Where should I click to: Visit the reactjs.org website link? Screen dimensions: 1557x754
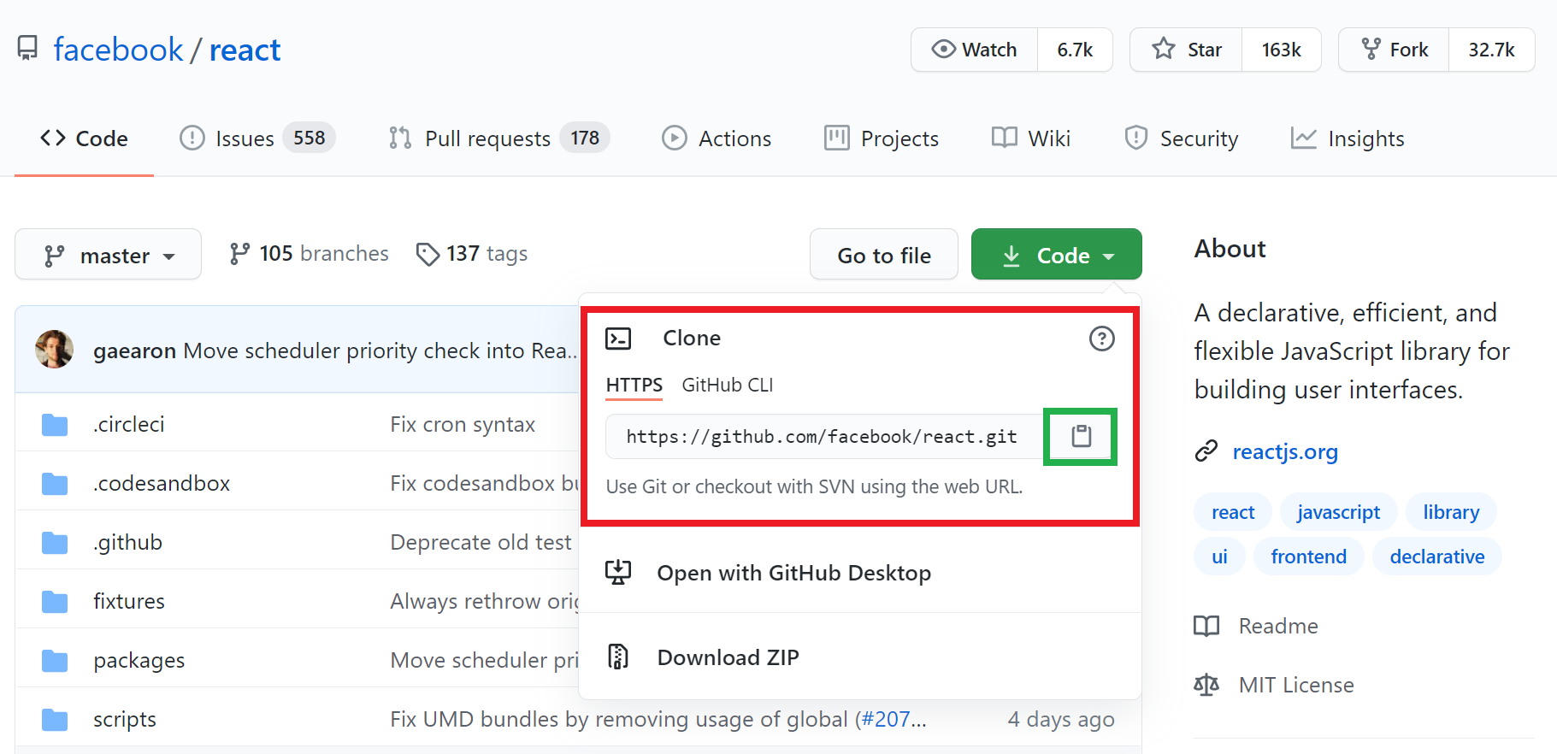(x=1285, y=451)
